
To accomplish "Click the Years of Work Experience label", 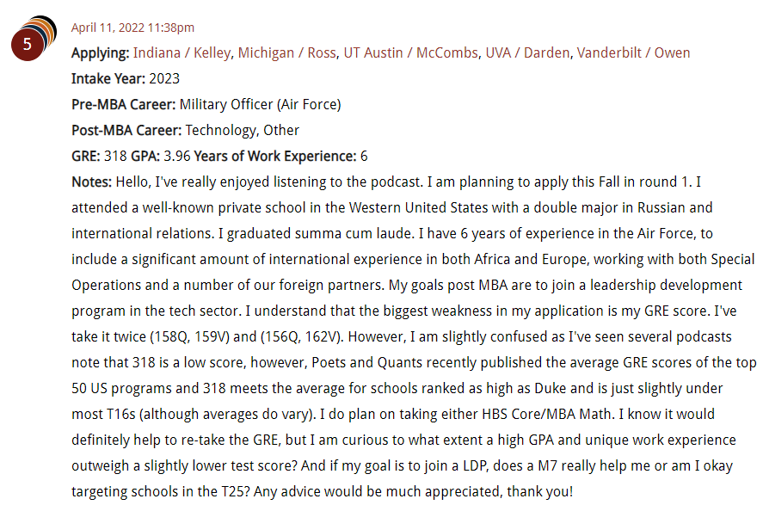I will tap(275, 156).
